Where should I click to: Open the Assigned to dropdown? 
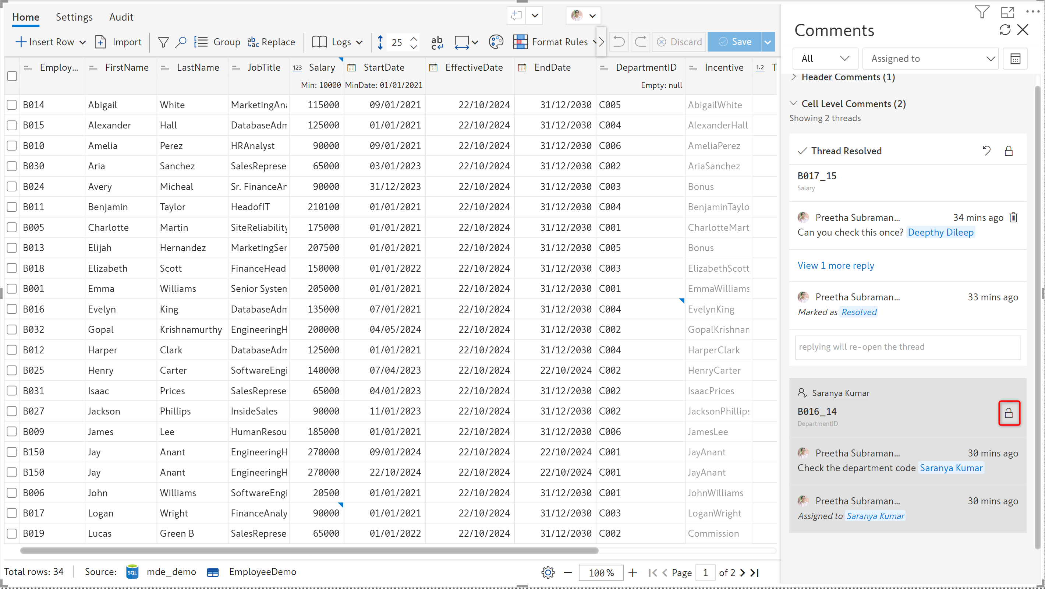[930, 59]
